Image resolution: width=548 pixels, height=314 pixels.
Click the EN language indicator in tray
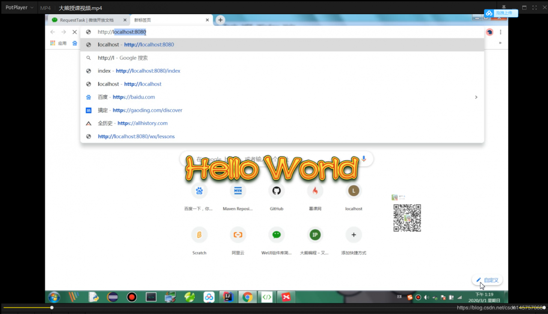click(x=399, y=297)
